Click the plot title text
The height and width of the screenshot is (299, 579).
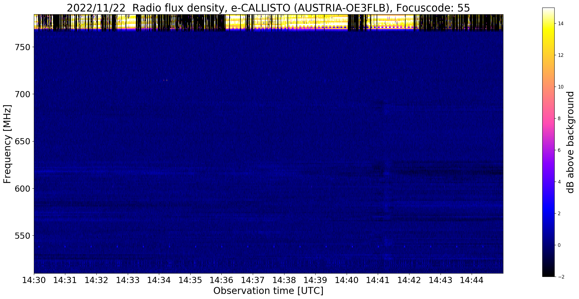268,8
